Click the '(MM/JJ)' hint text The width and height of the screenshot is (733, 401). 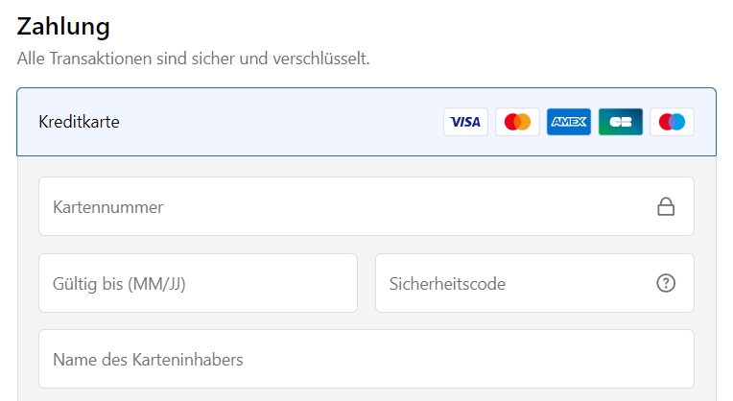tap(156, 284)
